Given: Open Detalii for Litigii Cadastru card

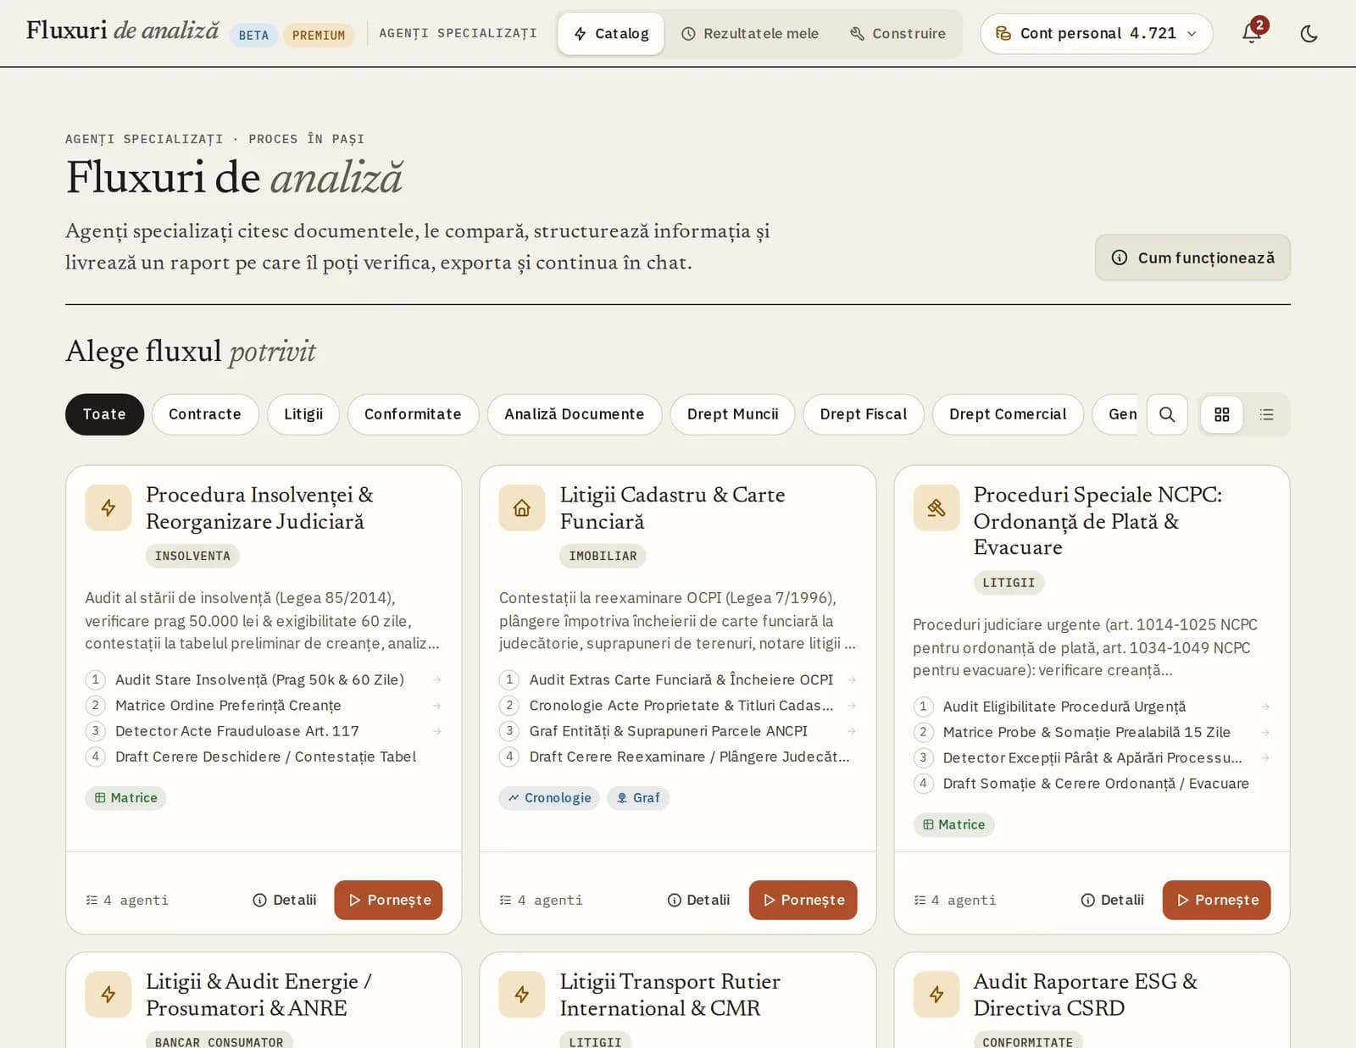Looking at the screenshot, I should tap(698, 900).
